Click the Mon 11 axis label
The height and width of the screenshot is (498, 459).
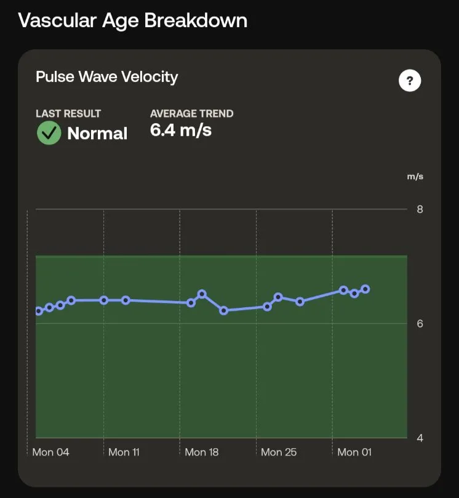point(124,452)
